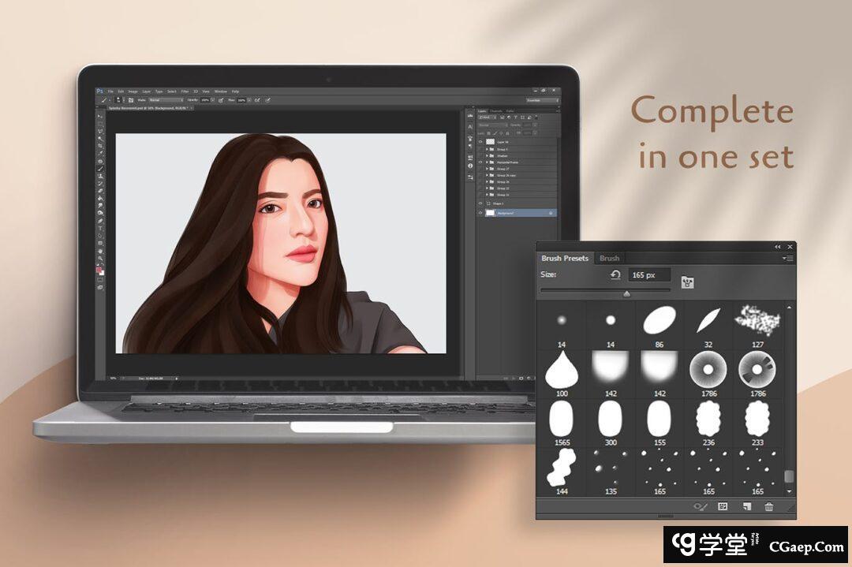Collapse the brush panel with double arrows
This screenshot has height=567, width=852.
(777, 247)
